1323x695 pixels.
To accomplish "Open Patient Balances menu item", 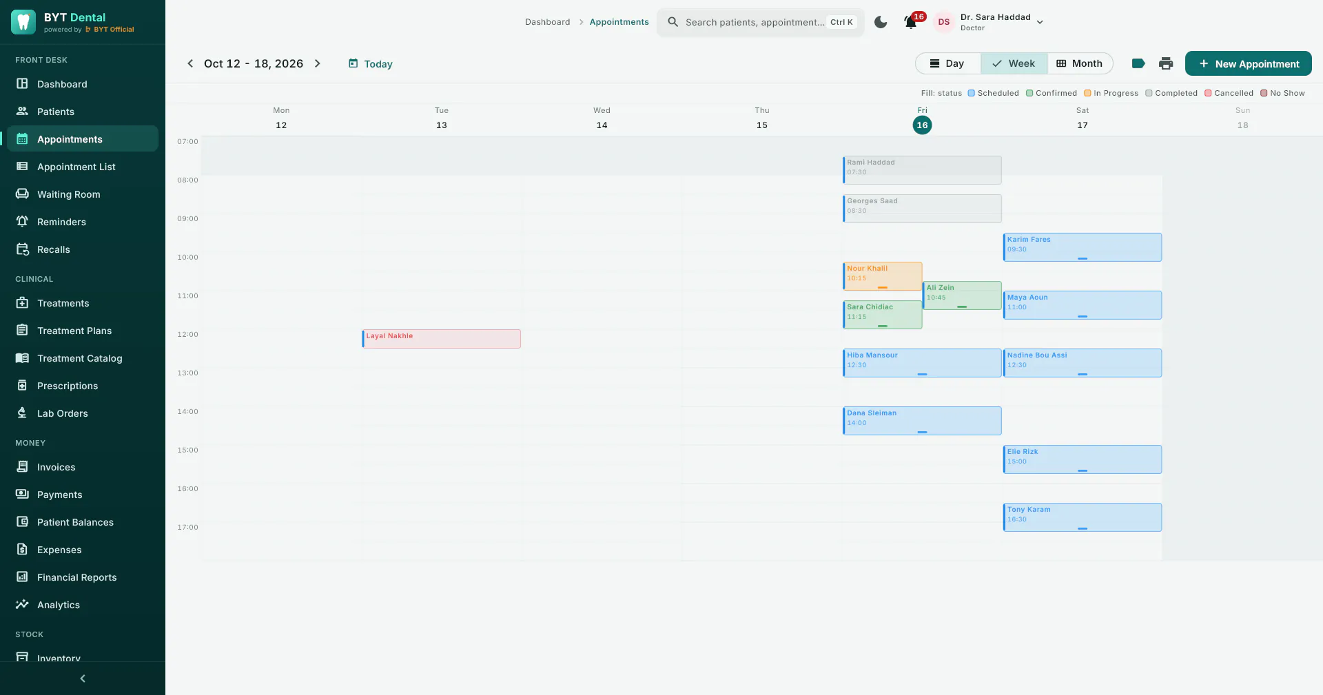I will click(x=83, y=522).
